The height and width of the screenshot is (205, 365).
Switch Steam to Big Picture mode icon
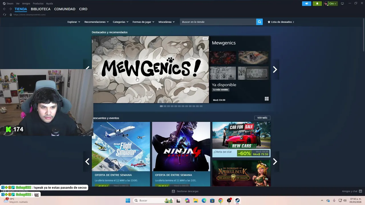point(342,3)
